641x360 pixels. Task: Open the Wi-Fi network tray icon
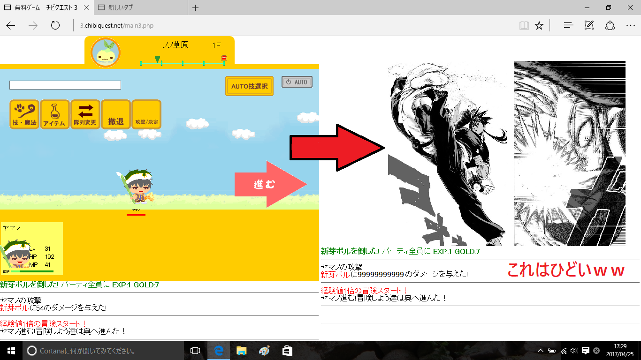[563, 351]
